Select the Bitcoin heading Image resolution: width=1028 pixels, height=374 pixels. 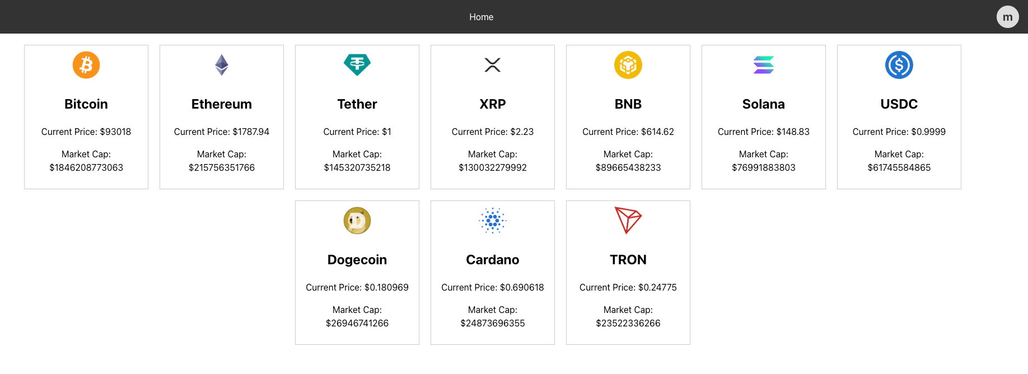(x=86, y=104)
